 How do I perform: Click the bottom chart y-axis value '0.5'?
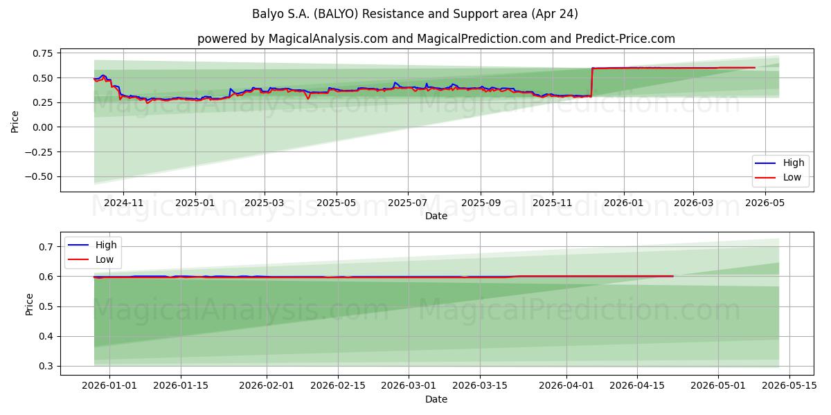[x=46, y=306]
